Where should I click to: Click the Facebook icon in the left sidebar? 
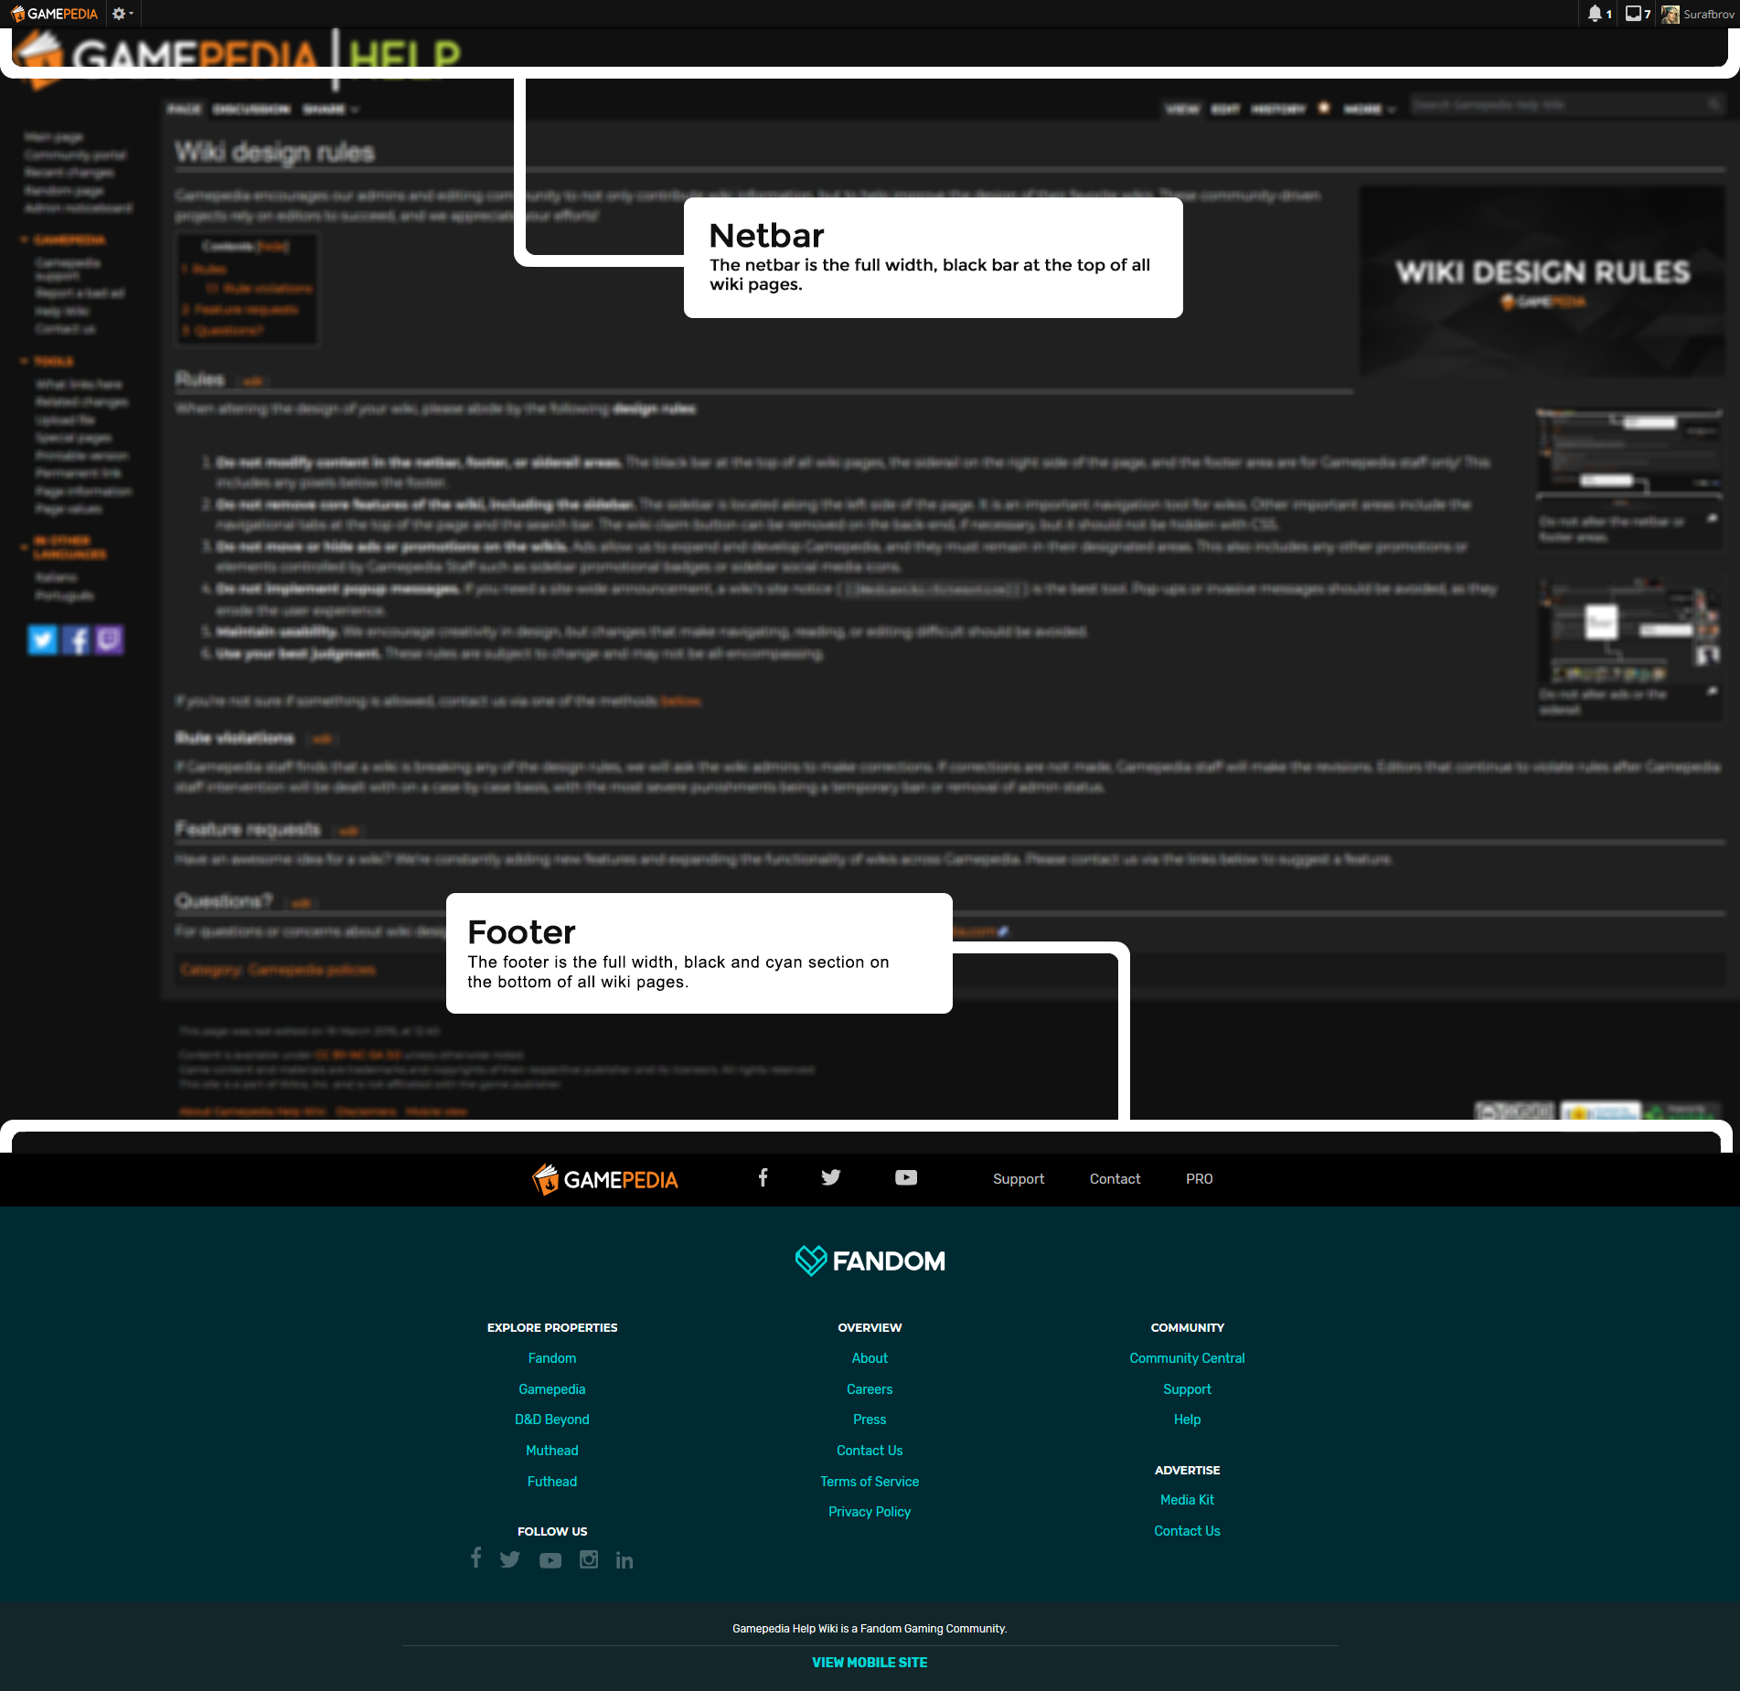point(76,640)
